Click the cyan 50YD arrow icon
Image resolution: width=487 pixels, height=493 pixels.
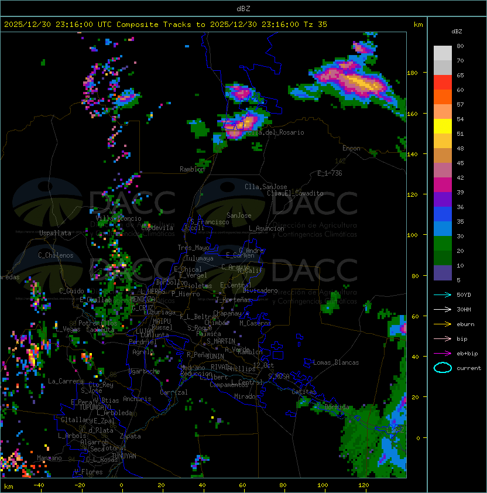point(443,295)
